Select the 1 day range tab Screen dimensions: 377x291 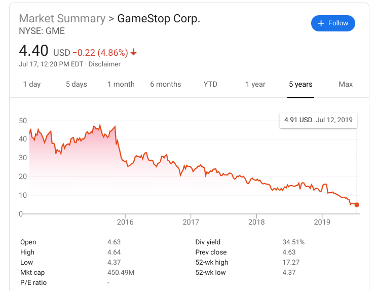click(32, 84)
